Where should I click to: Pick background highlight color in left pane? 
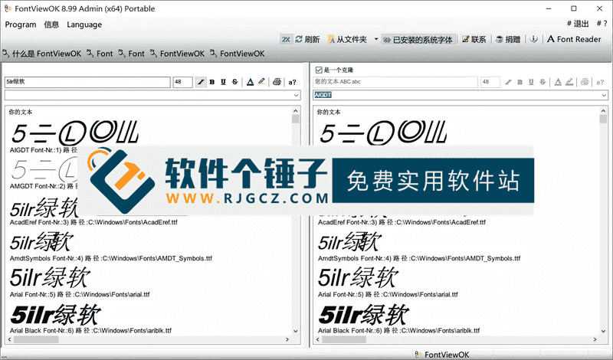(x=262, y=82)
